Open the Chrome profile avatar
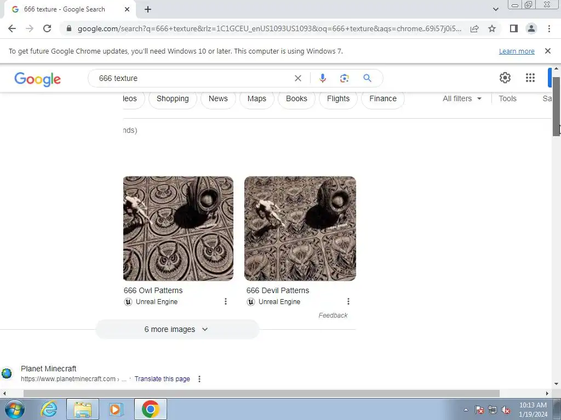The width and height of the screenshot is (561, 420). (x=531, y=28)
